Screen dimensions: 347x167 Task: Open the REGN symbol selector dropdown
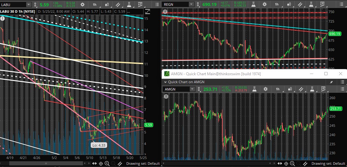191,4
